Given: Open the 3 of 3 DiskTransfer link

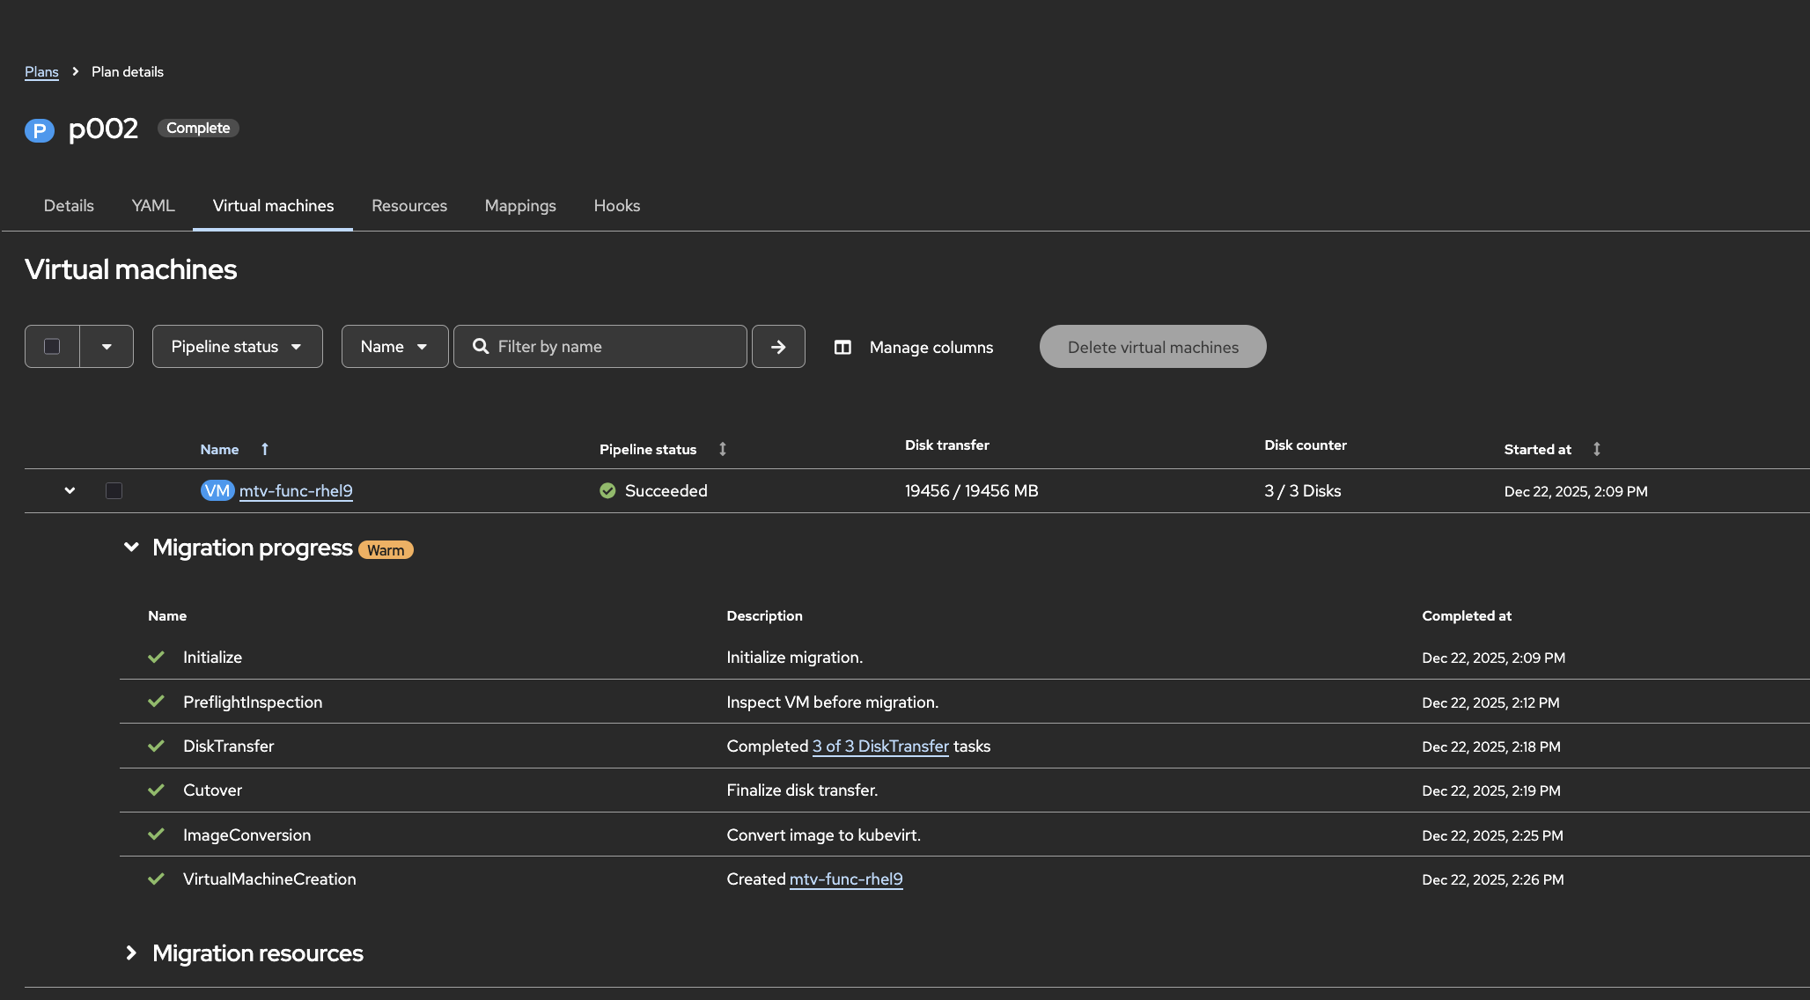Looking at the screenshot, I should [x=880, y=746].
